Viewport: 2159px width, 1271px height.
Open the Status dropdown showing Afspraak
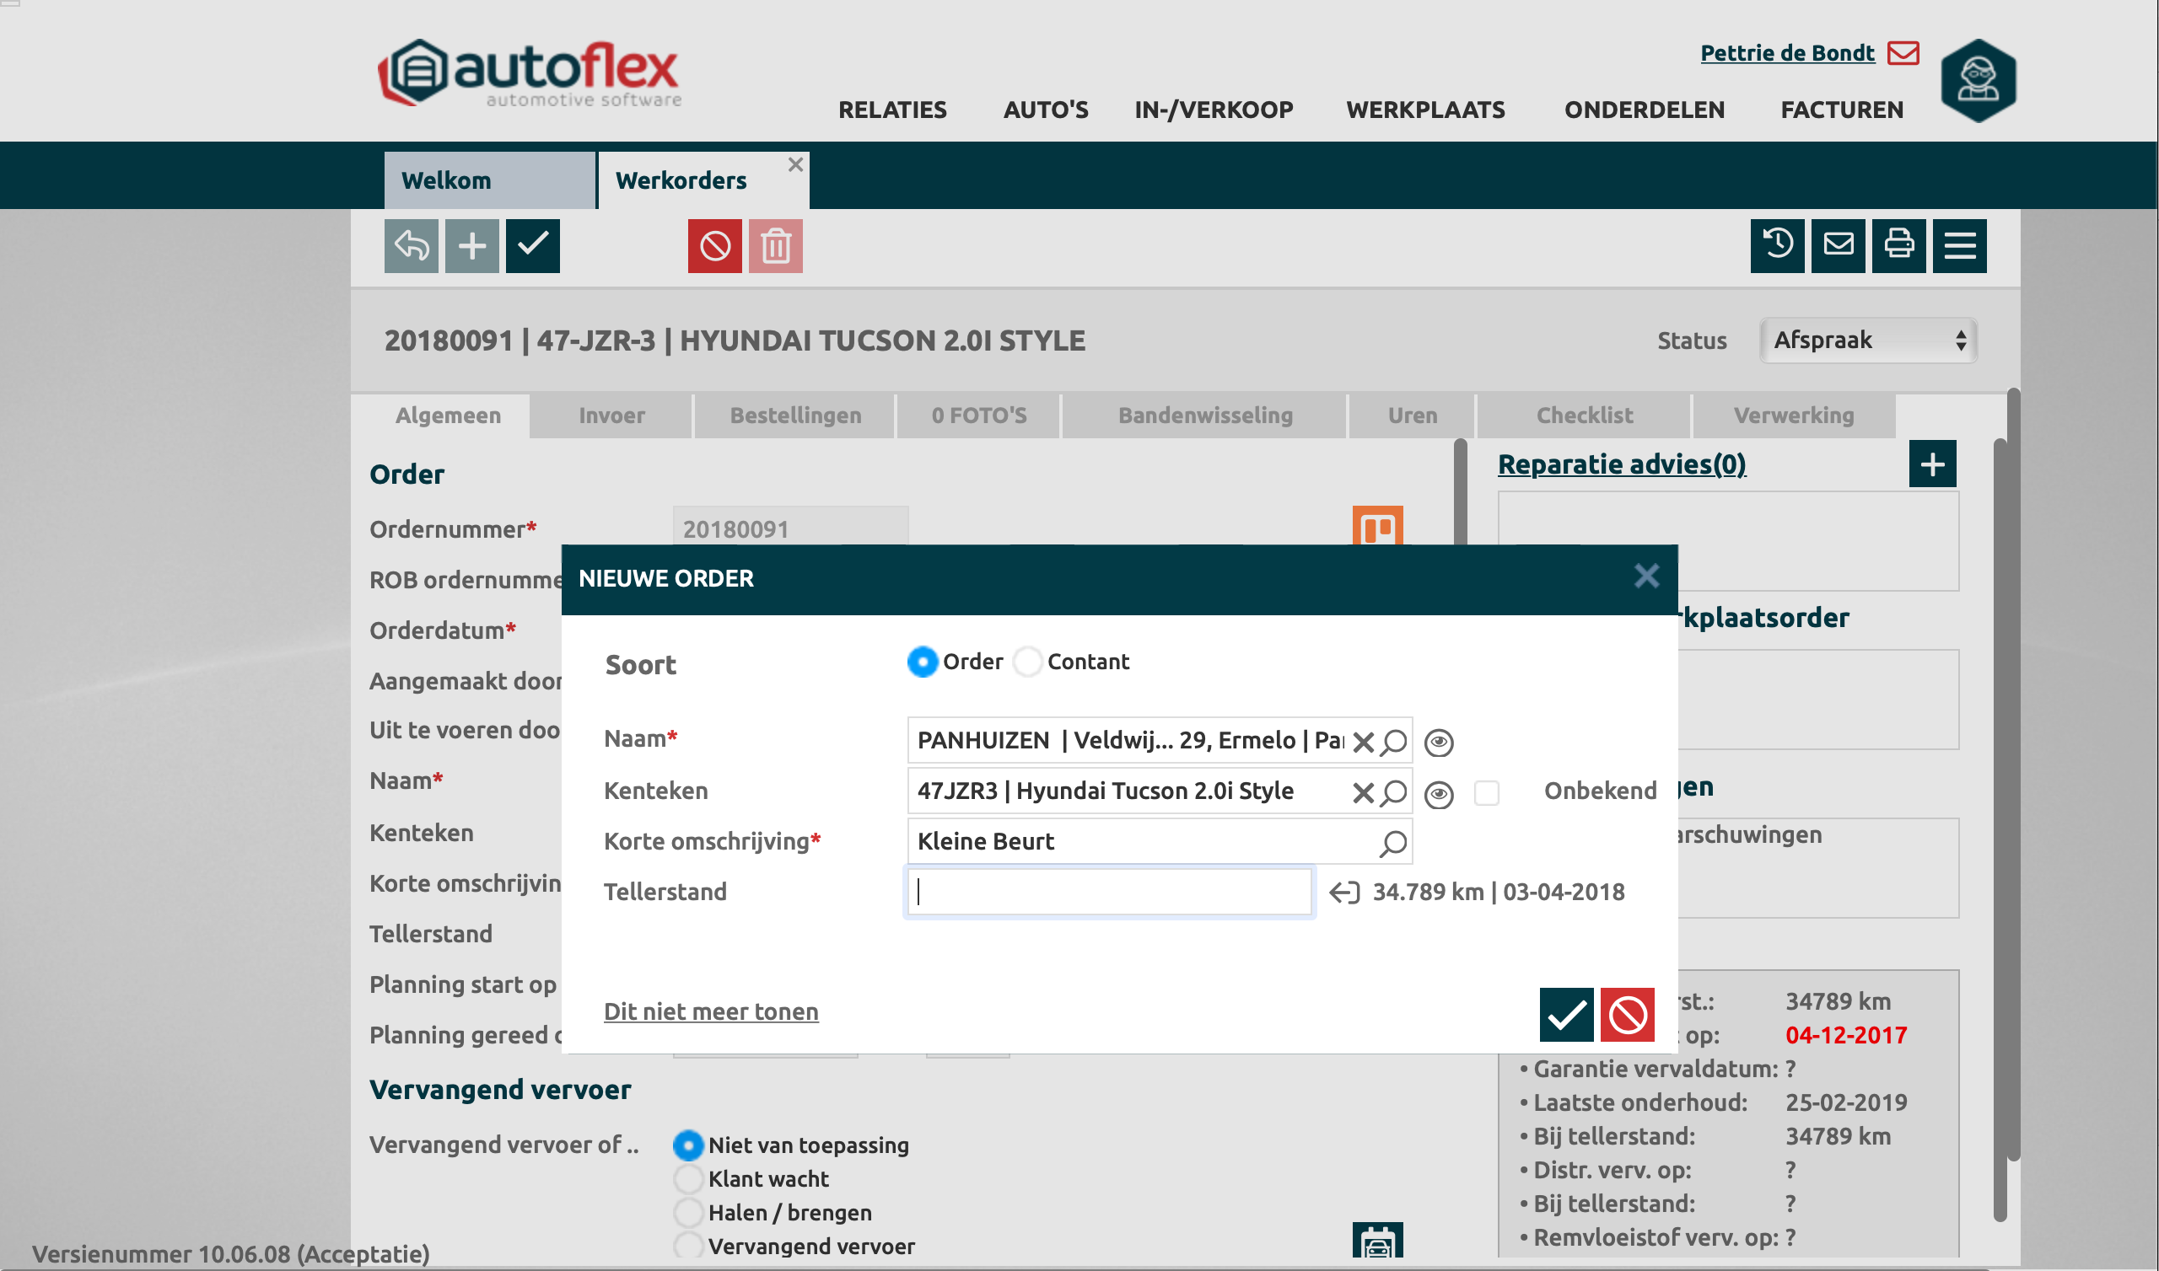[1868, 341]
